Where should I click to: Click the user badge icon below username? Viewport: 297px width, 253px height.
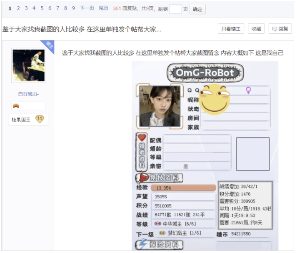click(x=16, y=106)
